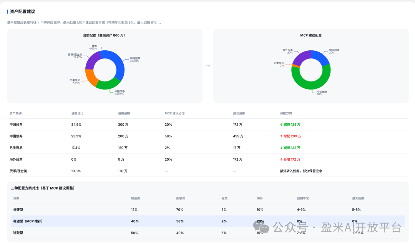Viewport: 415px width, 244px height.
Task: Click heading 三种配置方案对比（基于 MCP 建议调整）
Action: (x=43, y=188)
